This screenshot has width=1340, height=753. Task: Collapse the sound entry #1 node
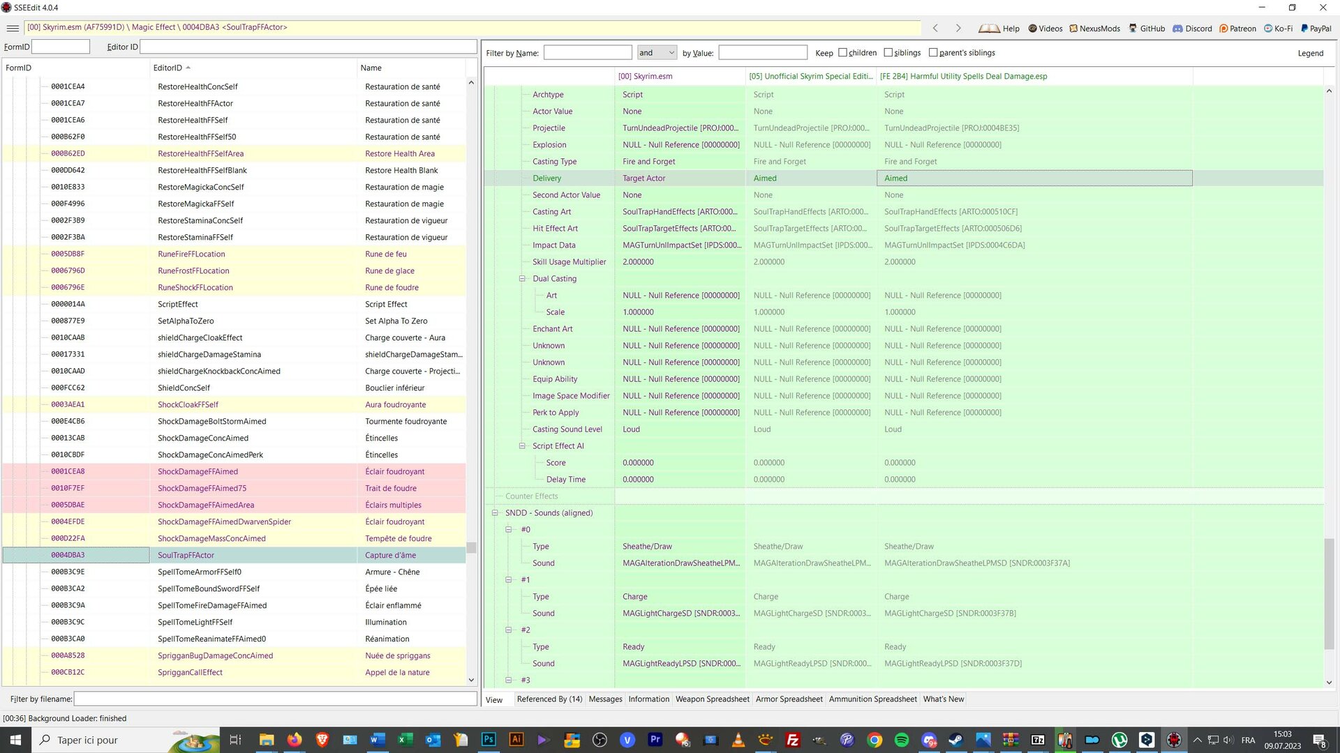coord(509,579)
